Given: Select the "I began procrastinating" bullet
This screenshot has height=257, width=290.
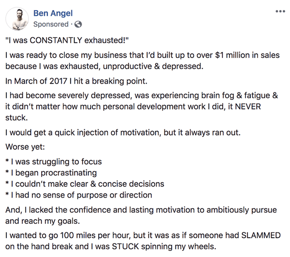Looking at the screenshot, I should pos(51,172).
